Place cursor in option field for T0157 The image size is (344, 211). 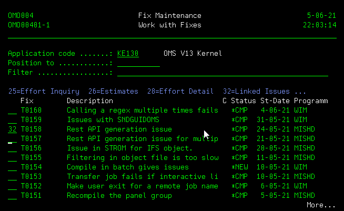(x=12, y=139)
